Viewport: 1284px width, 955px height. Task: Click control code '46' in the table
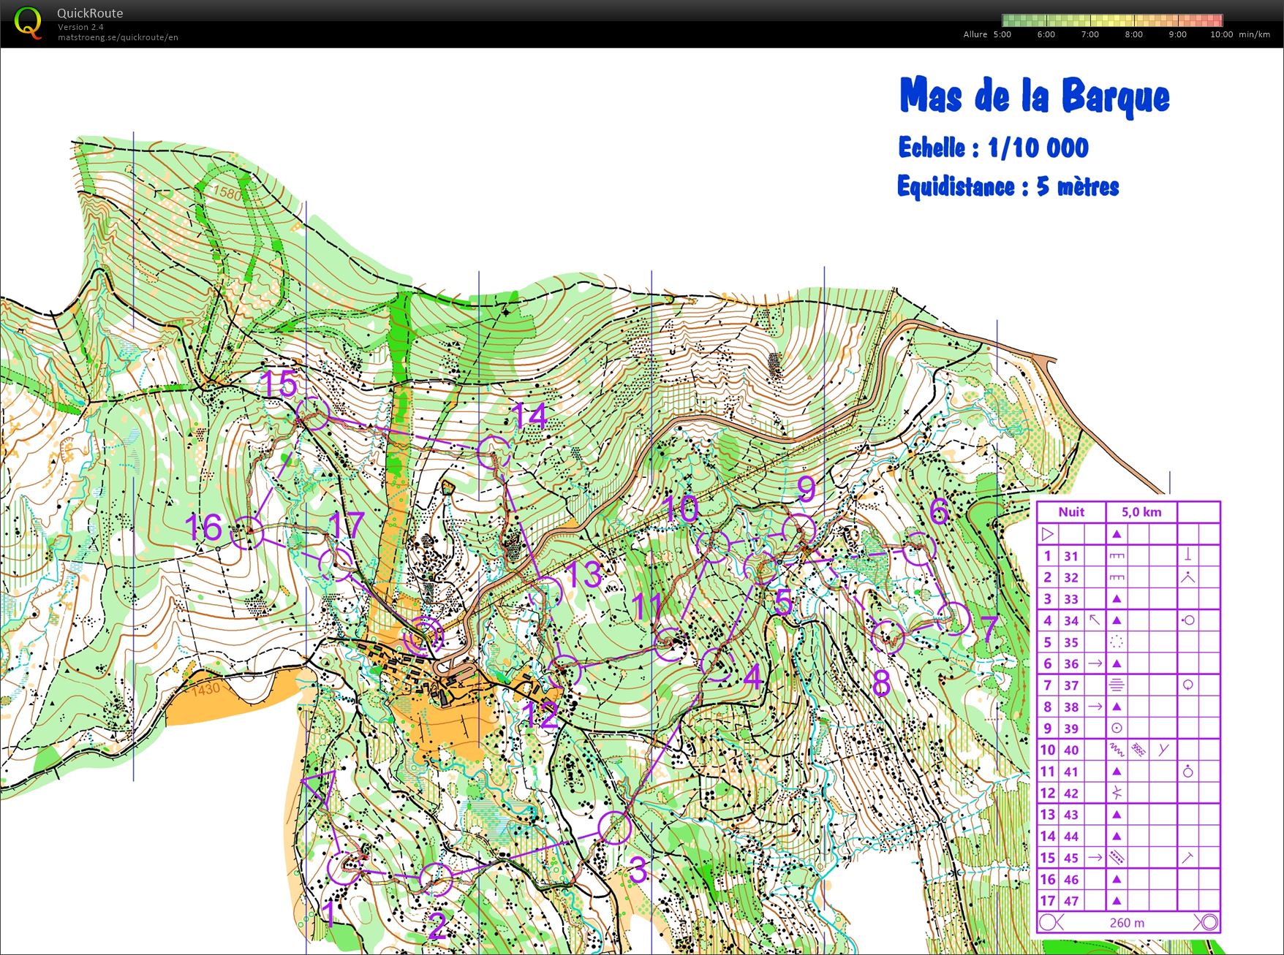pyautogui.click(x=1071, y=880)
